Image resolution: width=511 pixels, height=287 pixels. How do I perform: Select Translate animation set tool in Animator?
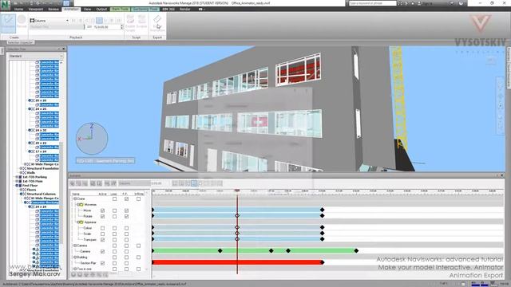(x=73, y=183)
